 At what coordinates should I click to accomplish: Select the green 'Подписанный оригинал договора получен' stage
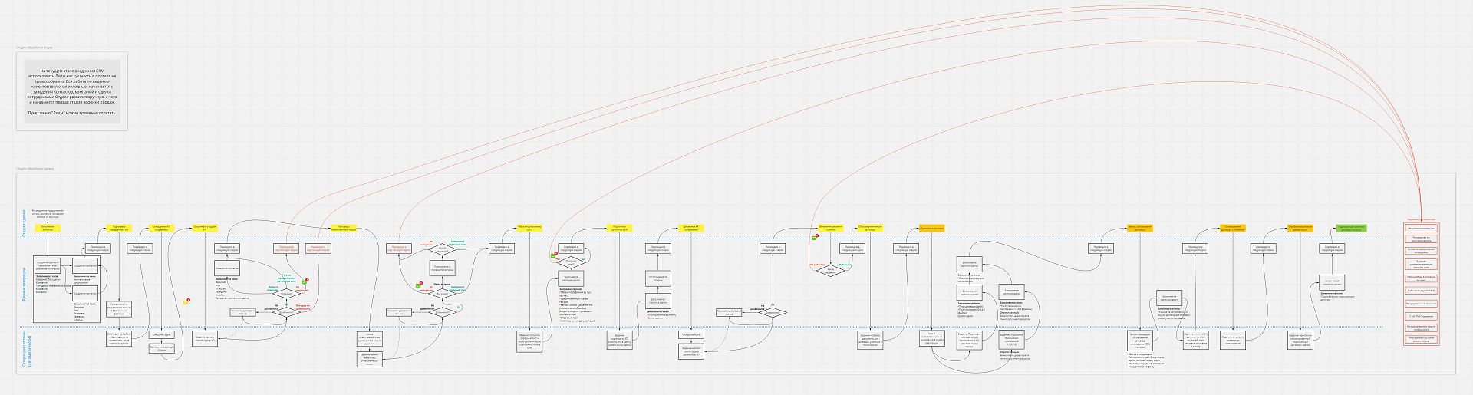click(1351, 228)
